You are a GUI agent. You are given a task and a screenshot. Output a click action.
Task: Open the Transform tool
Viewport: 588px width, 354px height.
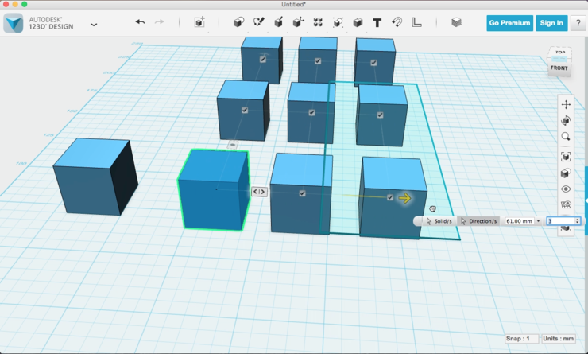pyautogui.click(x=199, y=22)
